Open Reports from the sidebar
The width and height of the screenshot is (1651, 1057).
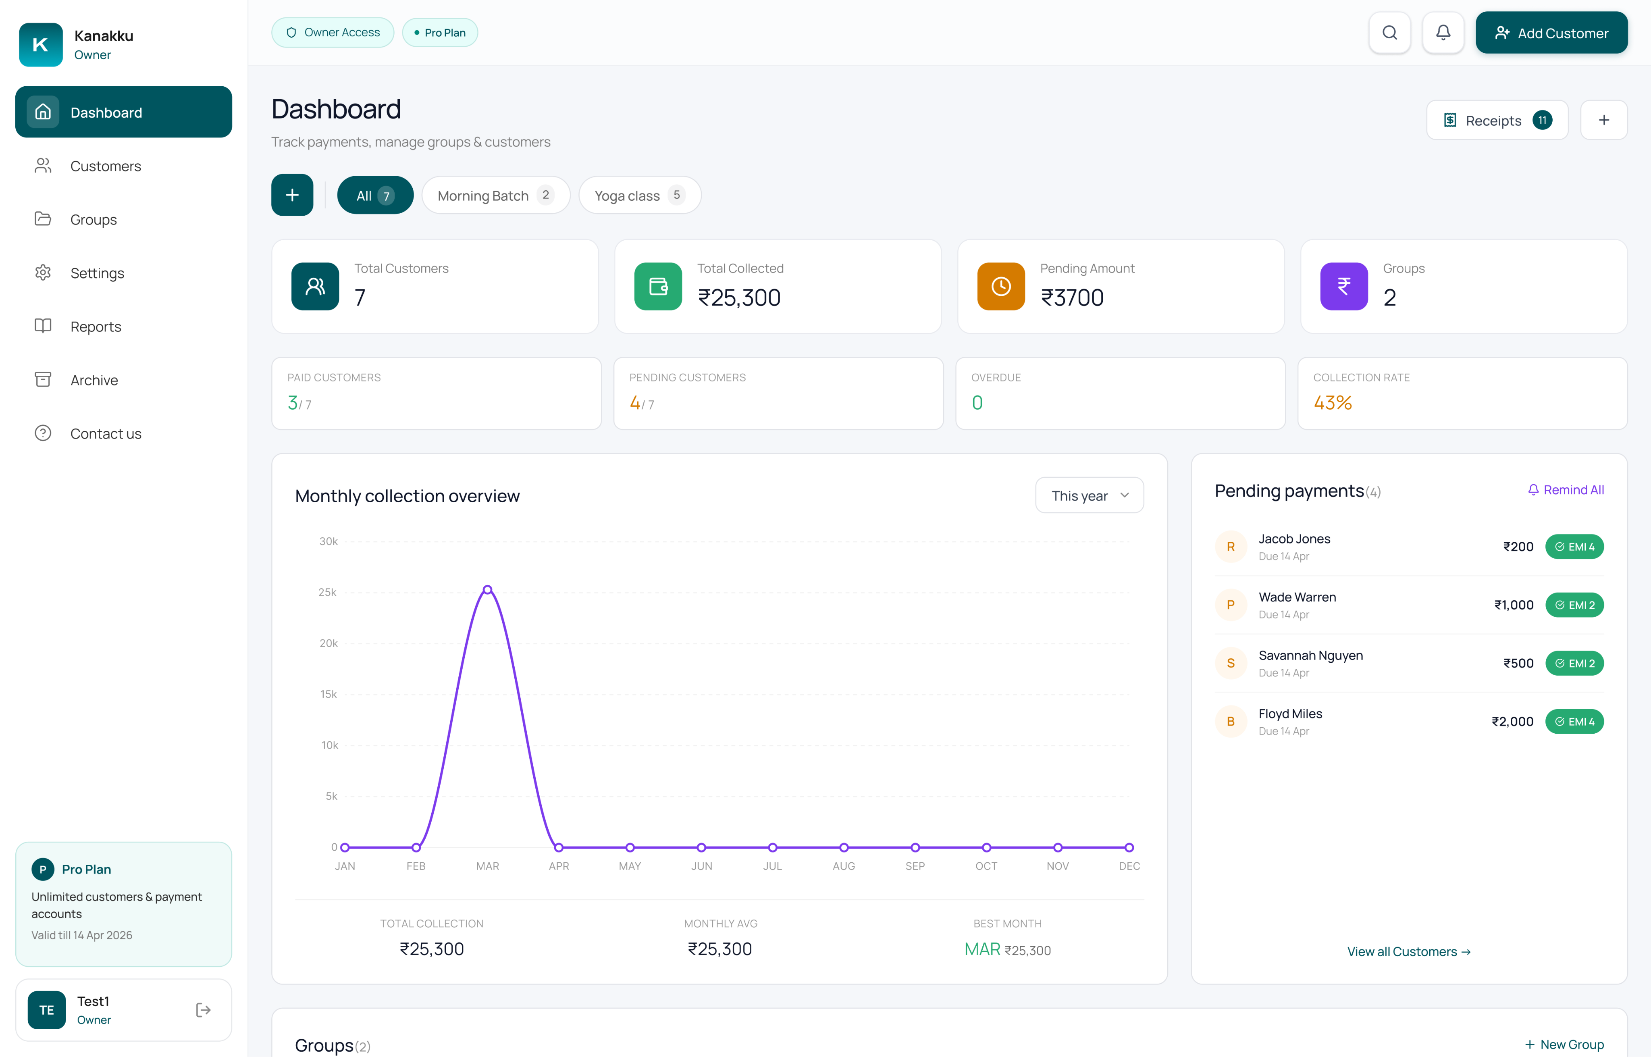(96, 326)
